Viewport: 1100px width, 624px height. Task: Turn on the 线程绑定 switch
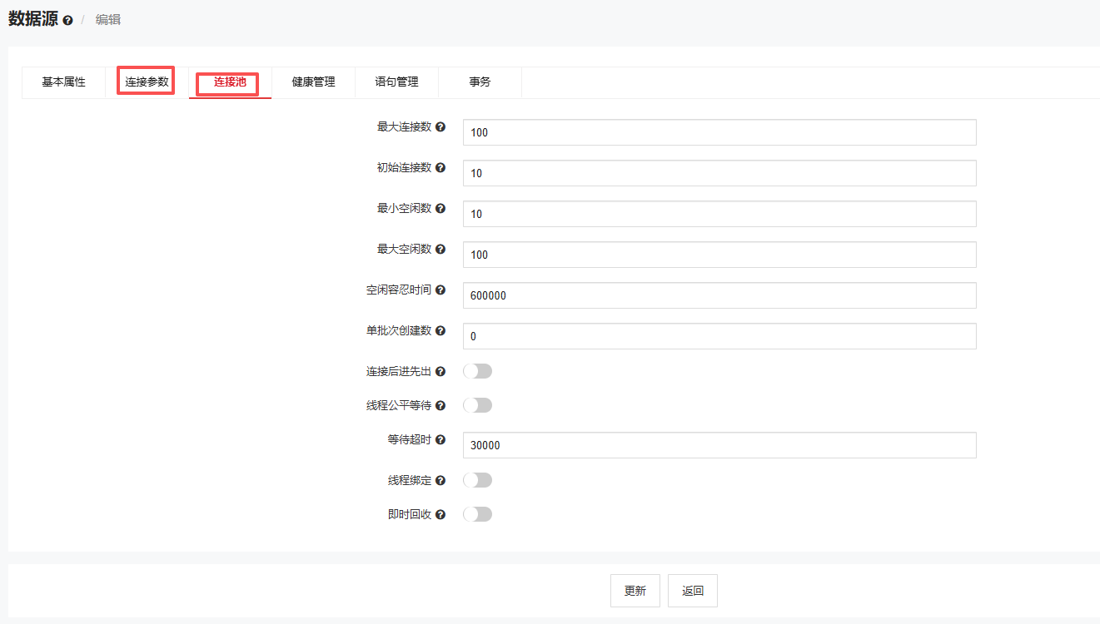478,480
